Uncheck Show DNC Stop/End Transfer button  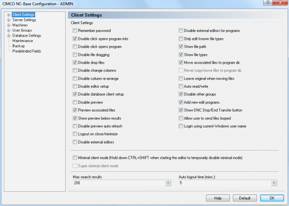tap(181, 110)
